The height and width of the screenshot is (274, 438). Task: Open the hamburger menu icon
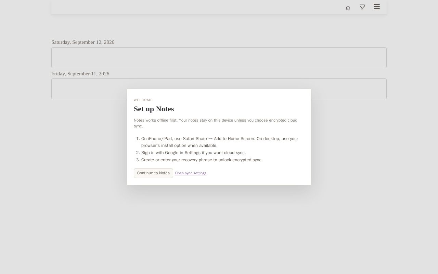pos(377,7)
